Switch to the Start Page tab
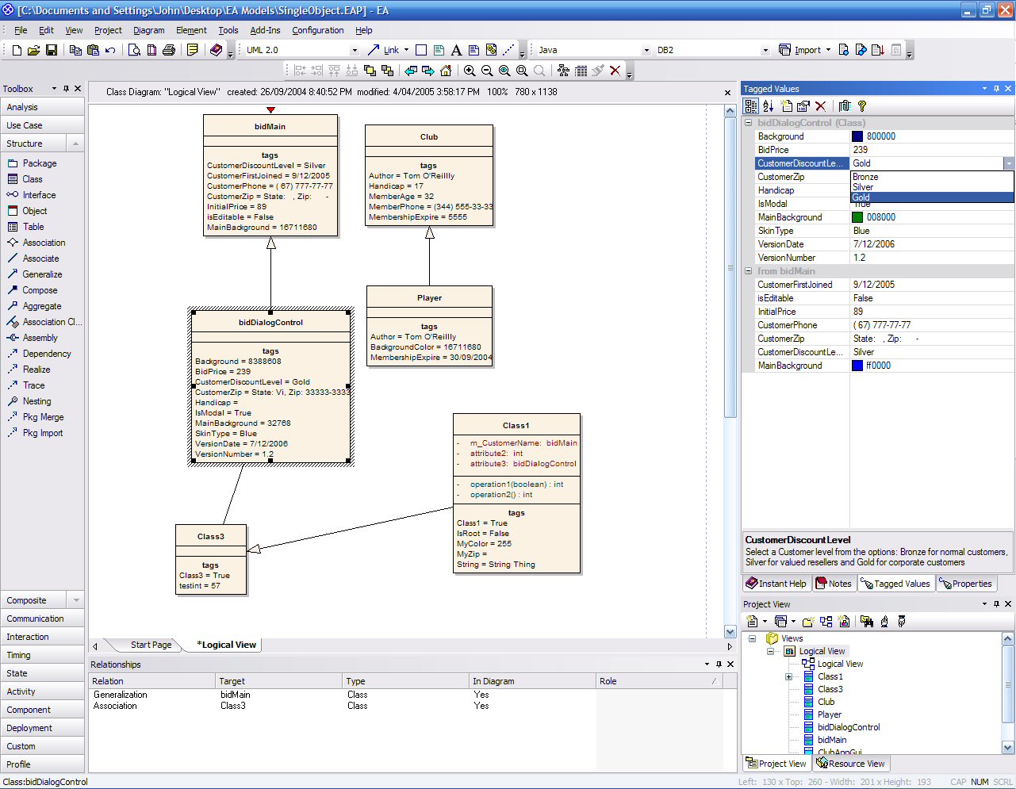 (x=151, y=645)
